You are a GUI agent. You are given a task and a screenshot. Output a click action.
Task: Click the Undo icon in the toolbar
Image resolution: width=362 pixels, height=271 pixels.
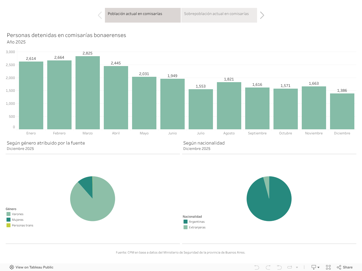(257, 267)
